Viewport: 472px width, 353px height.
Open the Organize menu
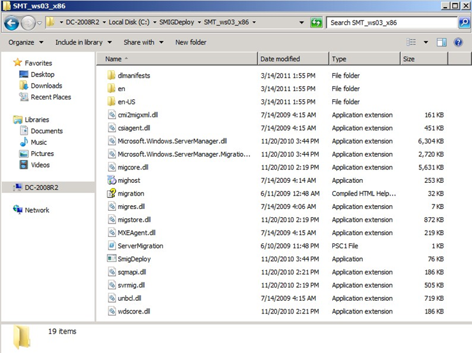tap(26, 43)
